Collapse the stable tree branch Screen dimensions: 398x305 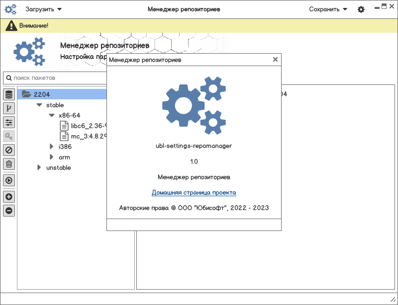[39, 105]
